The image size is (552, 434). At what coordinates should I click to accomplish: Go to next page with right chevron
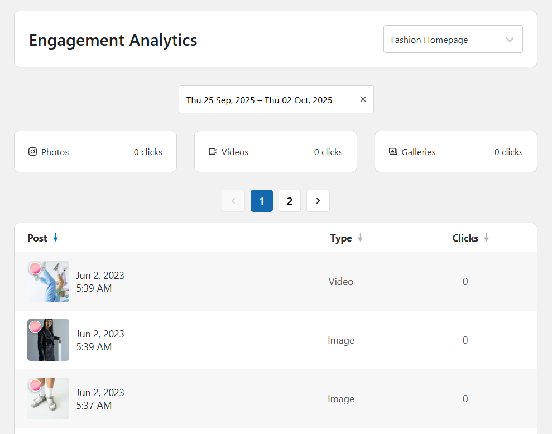pyautogui.click(x=318, y=201)
